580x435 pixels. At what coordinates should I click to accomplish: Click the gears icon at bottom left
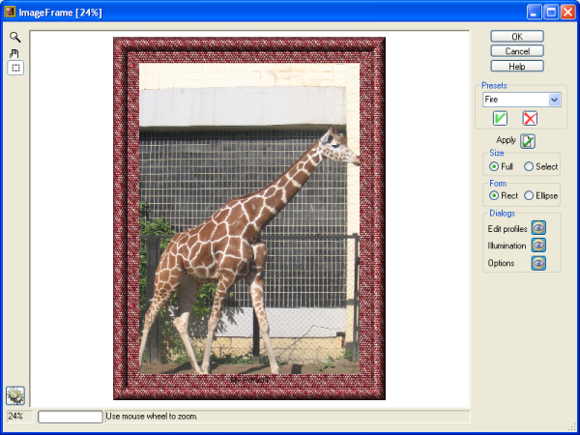(x=15, y=395)
